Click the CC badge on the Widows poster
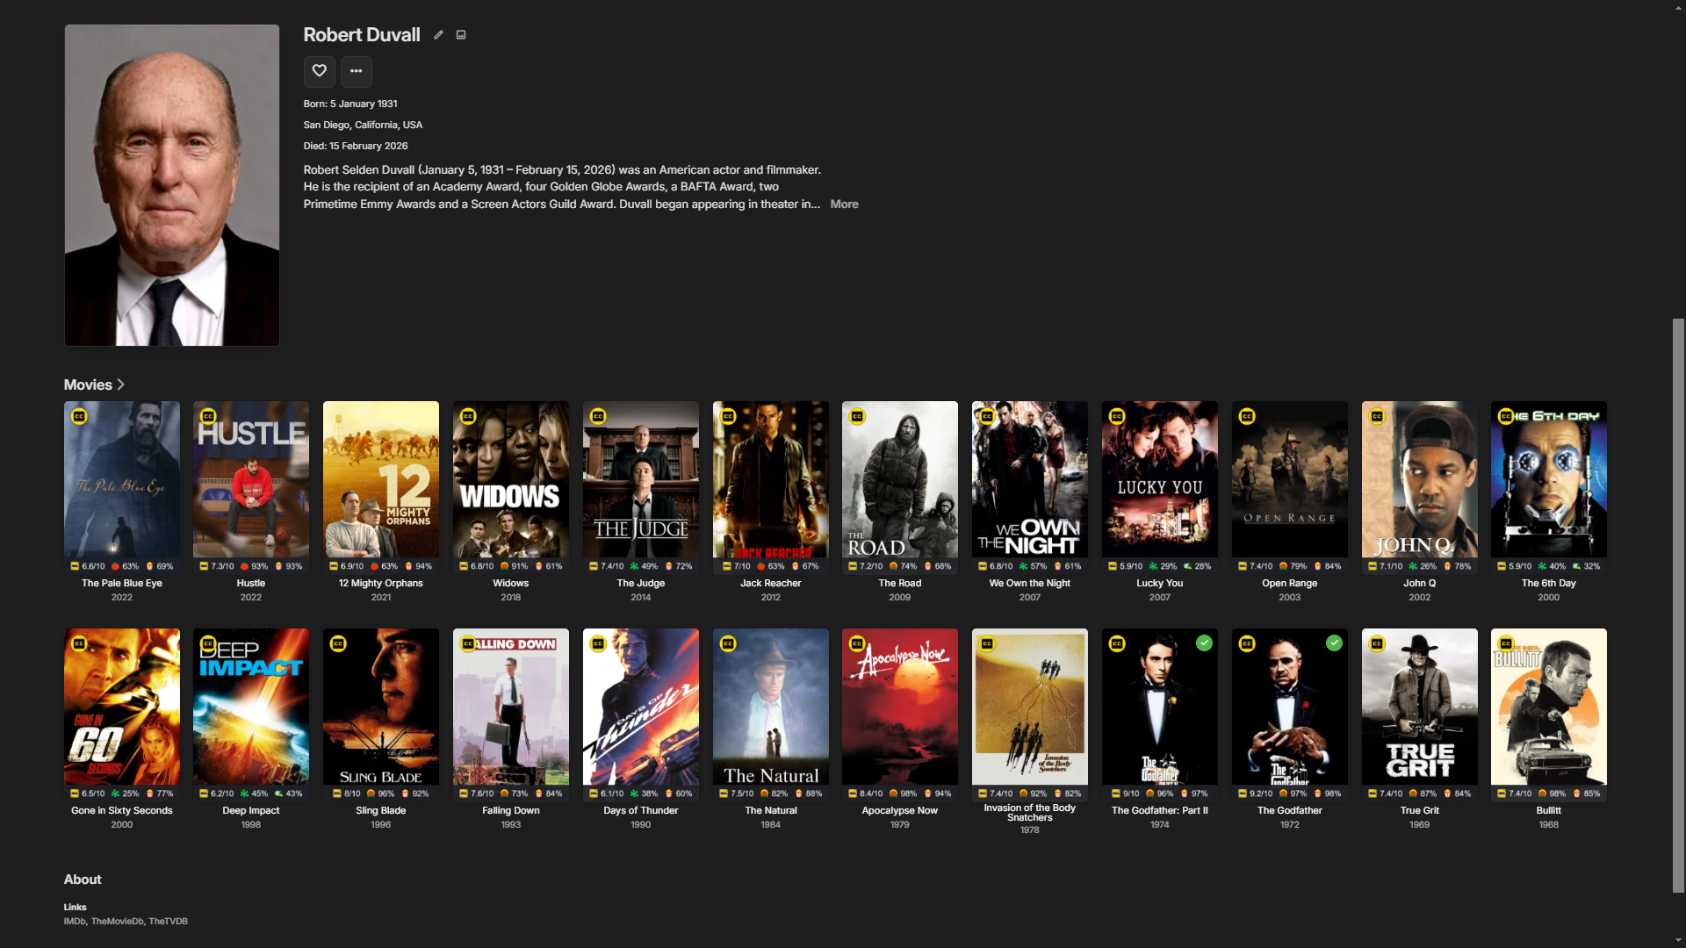Viewport: 1686px width, 948px height. (468, 417)
